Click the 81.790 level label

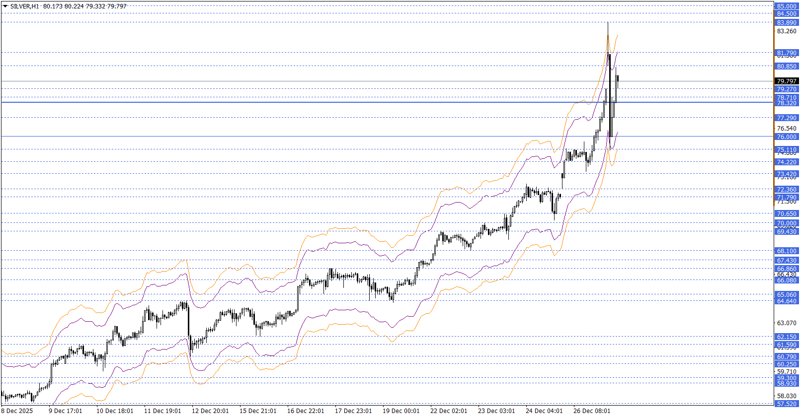tap(786, 53)
